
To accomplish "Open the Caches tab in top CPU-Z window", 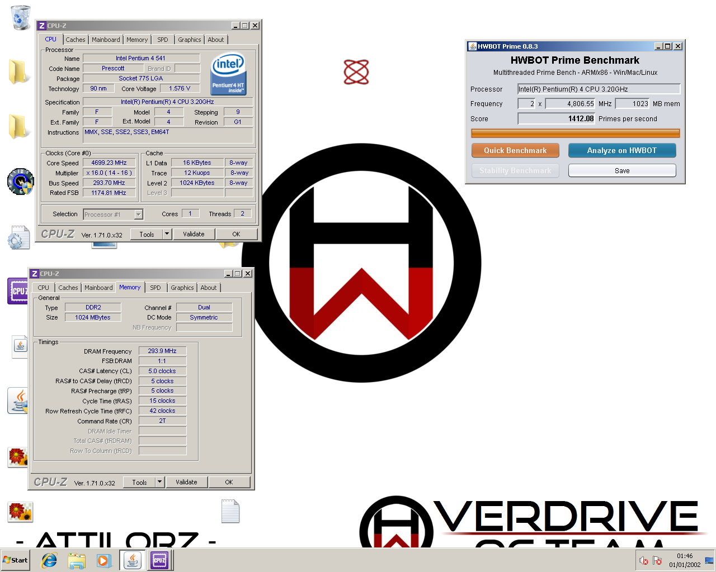I will pos(76,40).
